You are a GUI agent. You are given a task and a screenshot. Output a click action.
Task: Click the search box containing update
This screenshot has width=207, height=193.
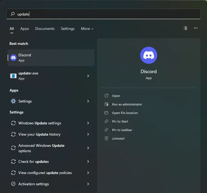click(103, 14)
